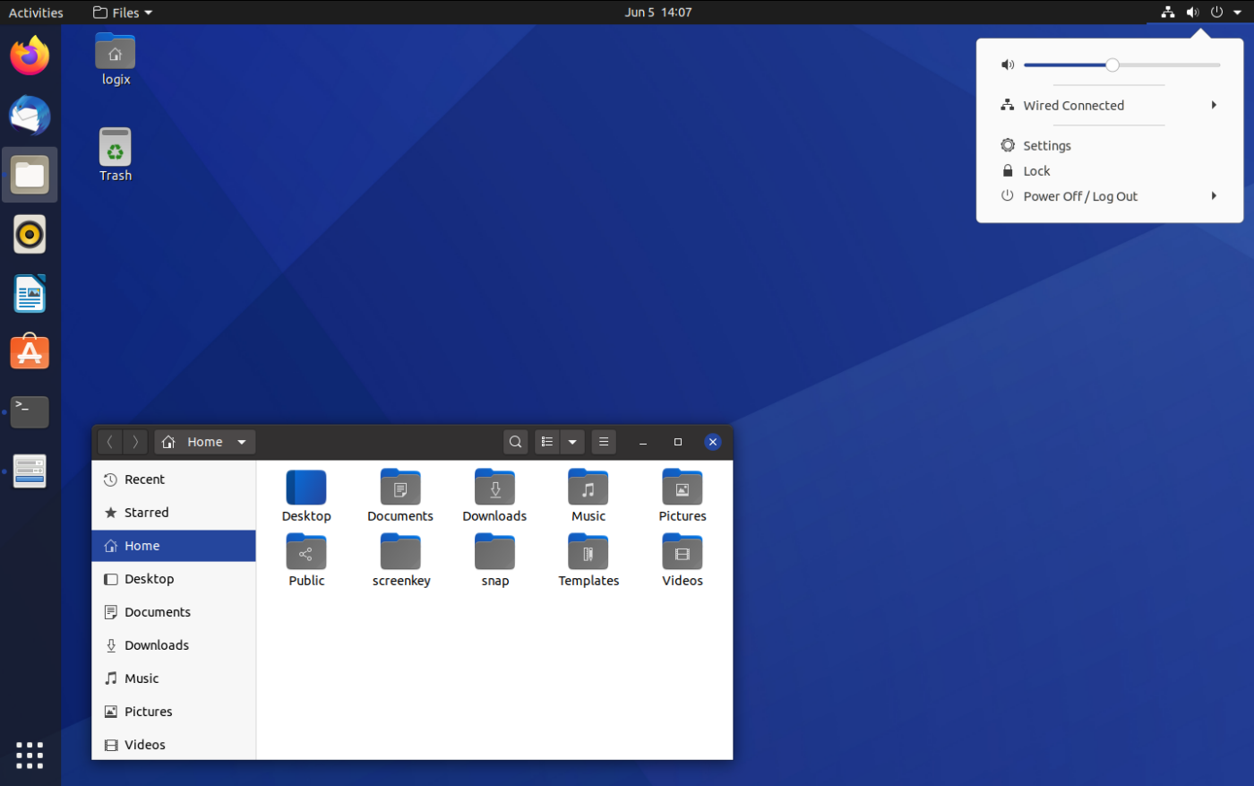This screenshot has width=1254, height=786.
Task: Click the network status icon in top bar
Action: [1166, 12]
